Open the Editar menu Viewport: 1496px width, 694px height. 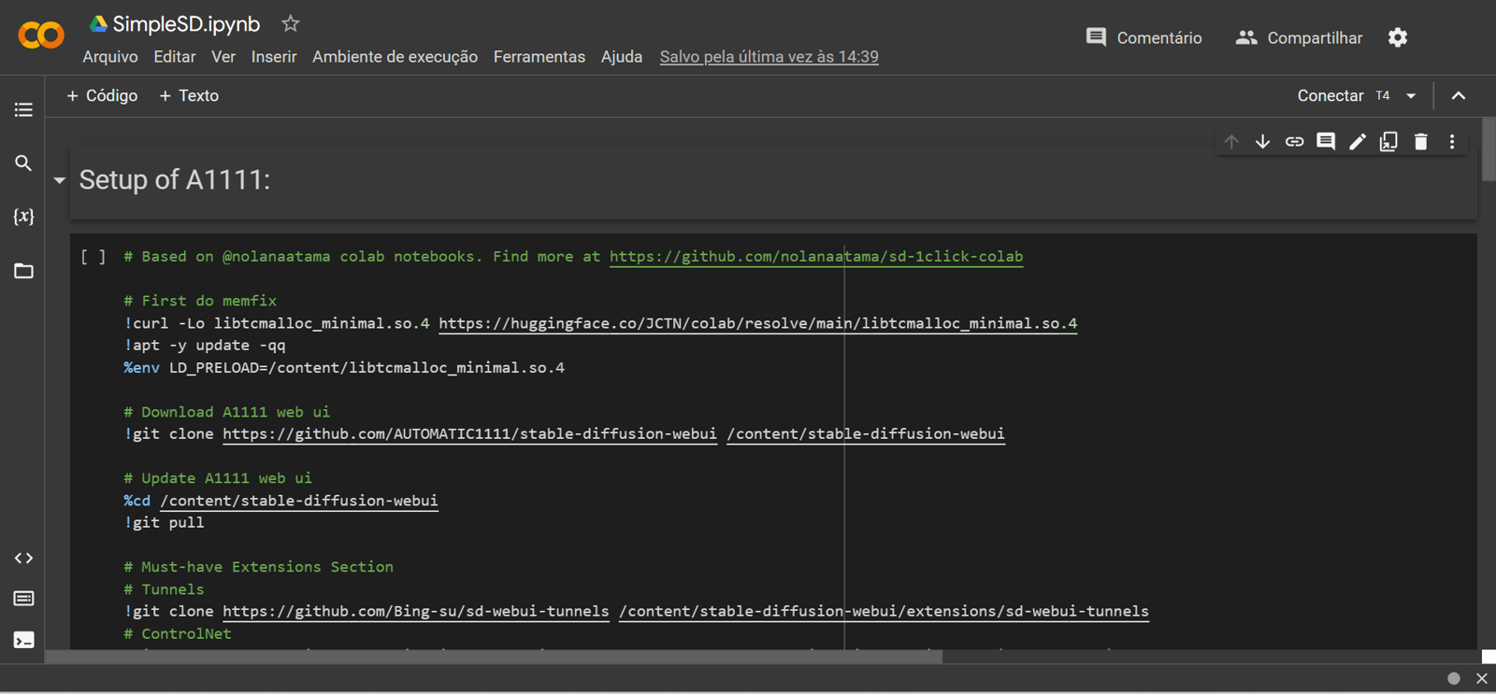point(175,57)
